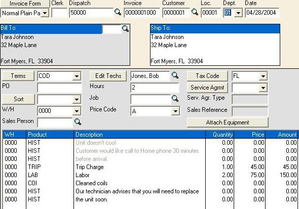This screenshot has width=299, height=209.
Task: Click the Dispatch field showing 50000
Action: (x=91, y=13)
